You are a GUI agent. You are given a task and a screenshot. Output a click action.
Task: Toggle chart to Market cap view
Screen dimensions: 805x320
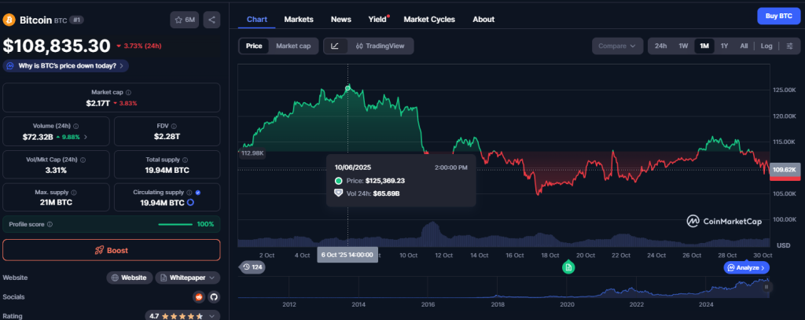(293, 46)
